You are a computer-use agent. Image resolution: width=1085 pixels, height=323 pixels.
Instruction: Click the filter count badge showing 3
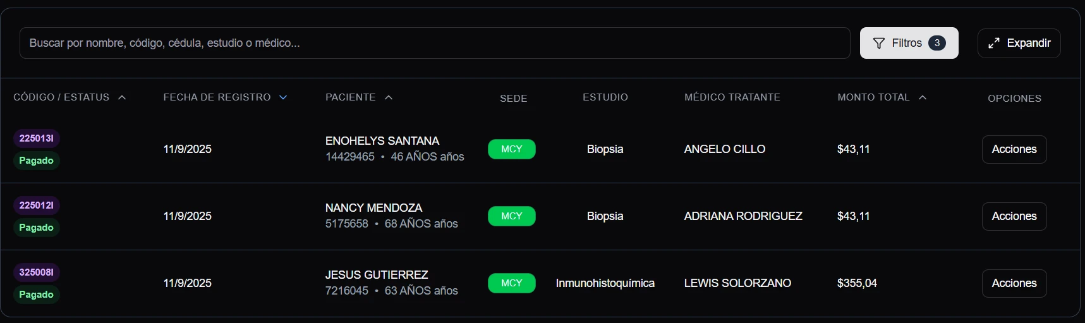click(937, 43)
